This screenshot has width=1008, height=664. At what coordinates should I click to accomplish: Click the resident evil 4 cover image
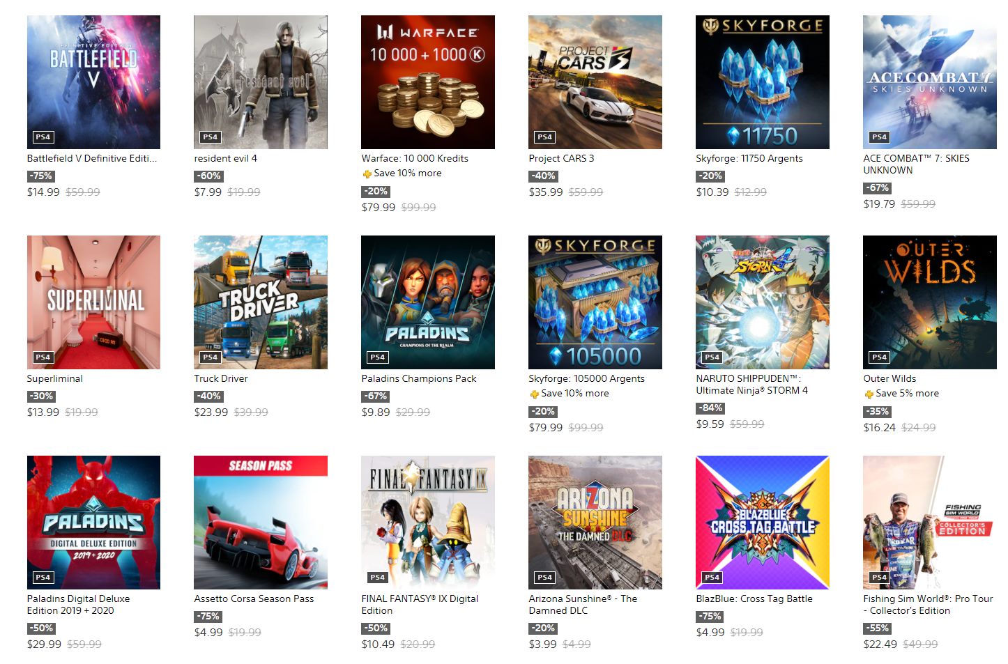click(x=261, y=82)
